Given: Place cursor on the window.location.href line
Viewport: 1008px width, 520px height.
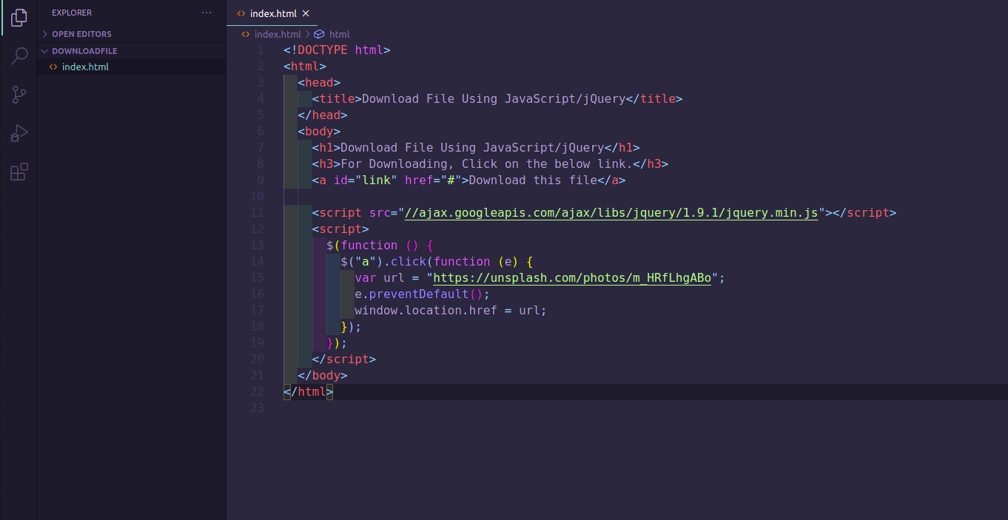Looking at the screenshot, I should click(450, 310).
